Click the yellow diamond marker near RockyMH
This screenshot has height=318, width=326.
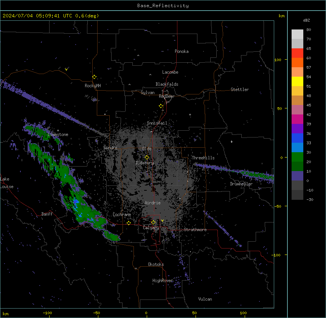point(94,77)
